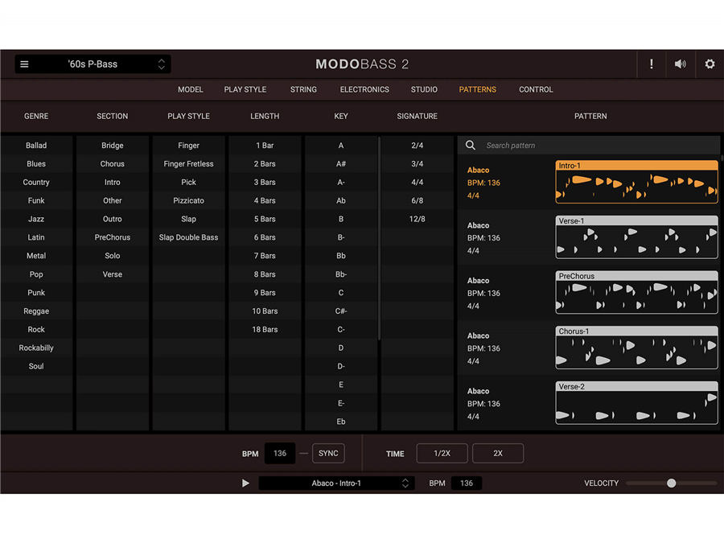Click the exclamation alert icon
Image resolution: width=724 pixels, height=543 pixels.
(652, 64)
